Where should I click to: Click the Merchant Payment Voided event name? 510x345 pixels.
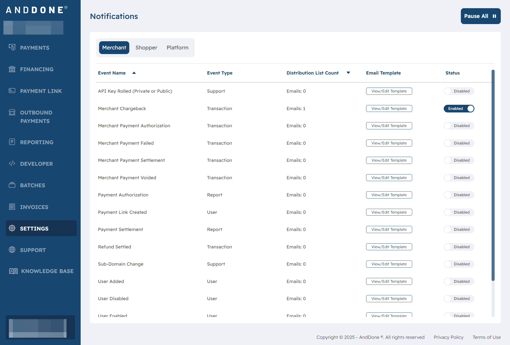click(127, 178)
